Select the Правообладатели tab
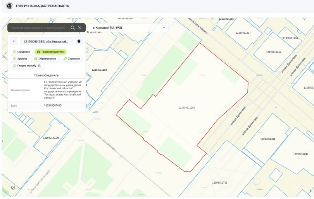Screen dimensions: 314x199 coord(50,52)
